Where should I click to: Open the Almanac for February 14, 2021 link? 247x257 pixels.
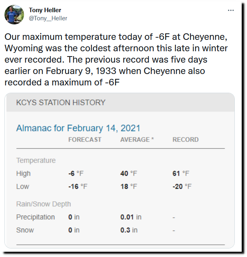[x=78, y=128]
